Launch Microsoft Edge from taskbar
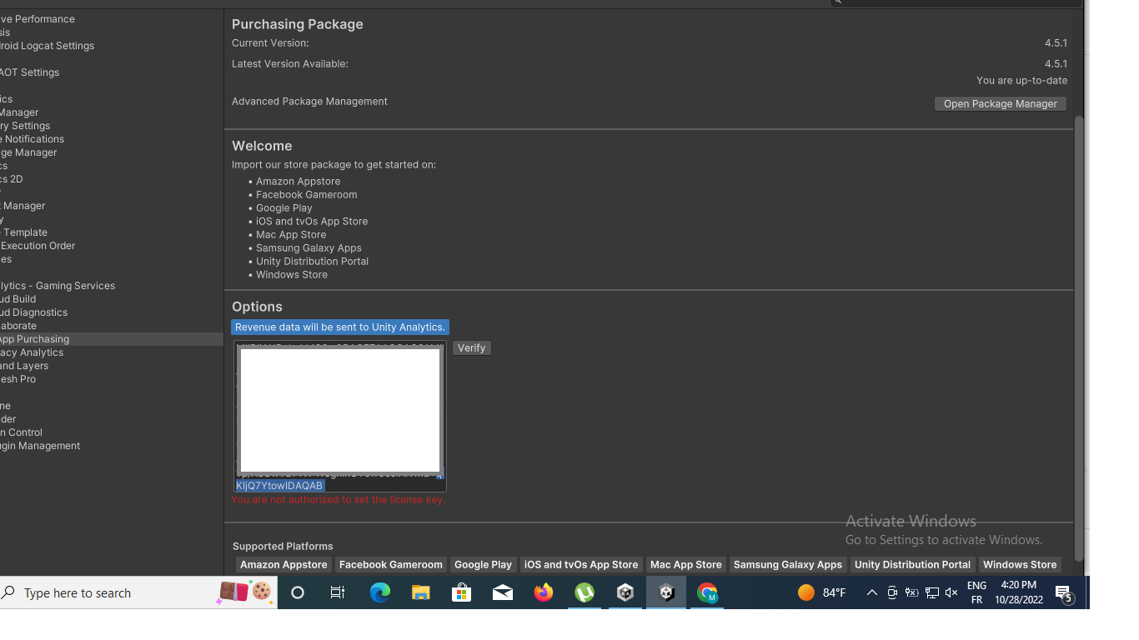This screenshot has height=640, width=1139. click(379, 592)
